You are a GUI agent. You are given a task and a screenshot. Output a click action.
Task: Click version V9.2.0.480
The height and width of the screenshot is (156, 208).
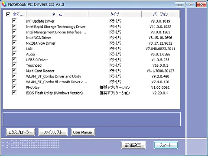tap(160, 76)
